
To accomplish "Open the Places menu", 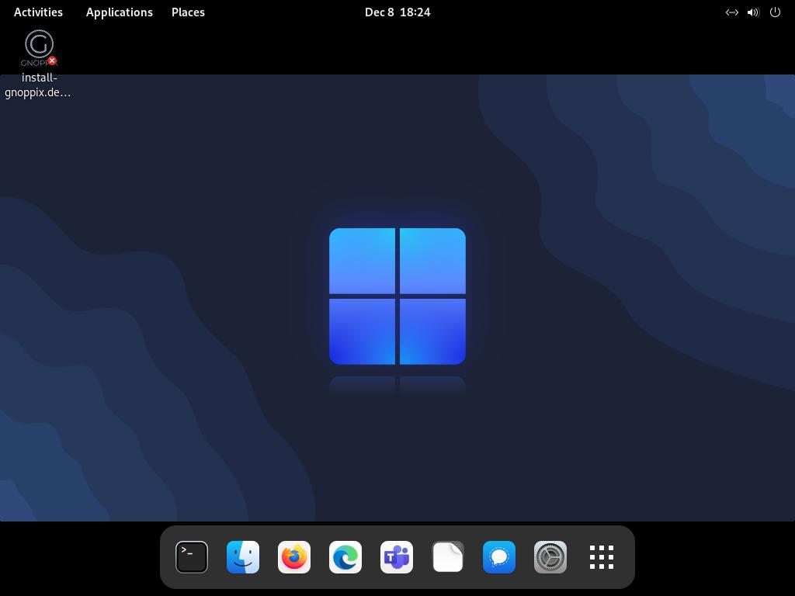I will pyautogui.click(x=188, y=12).
